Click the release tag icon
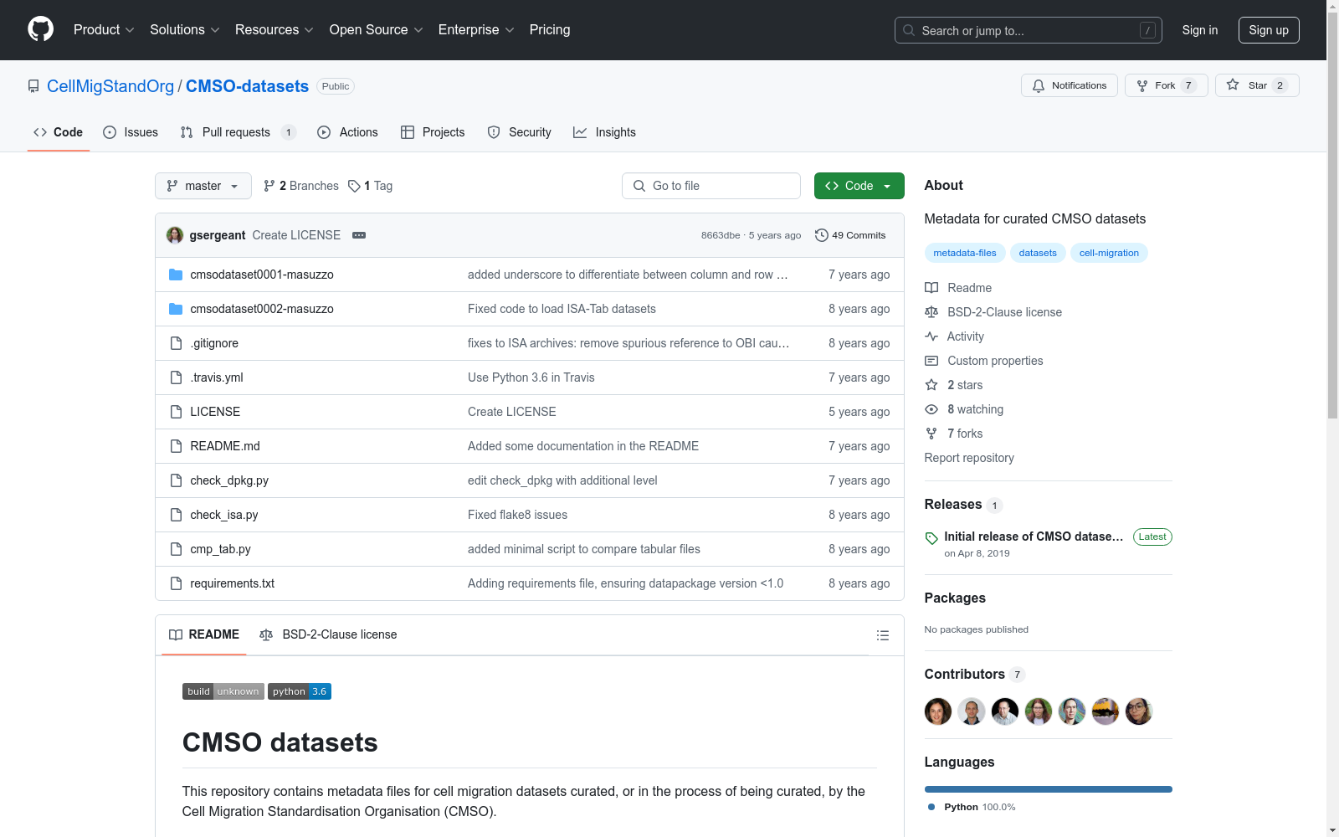Screen dimensions: 1339x837 click(x=931, y=538)
